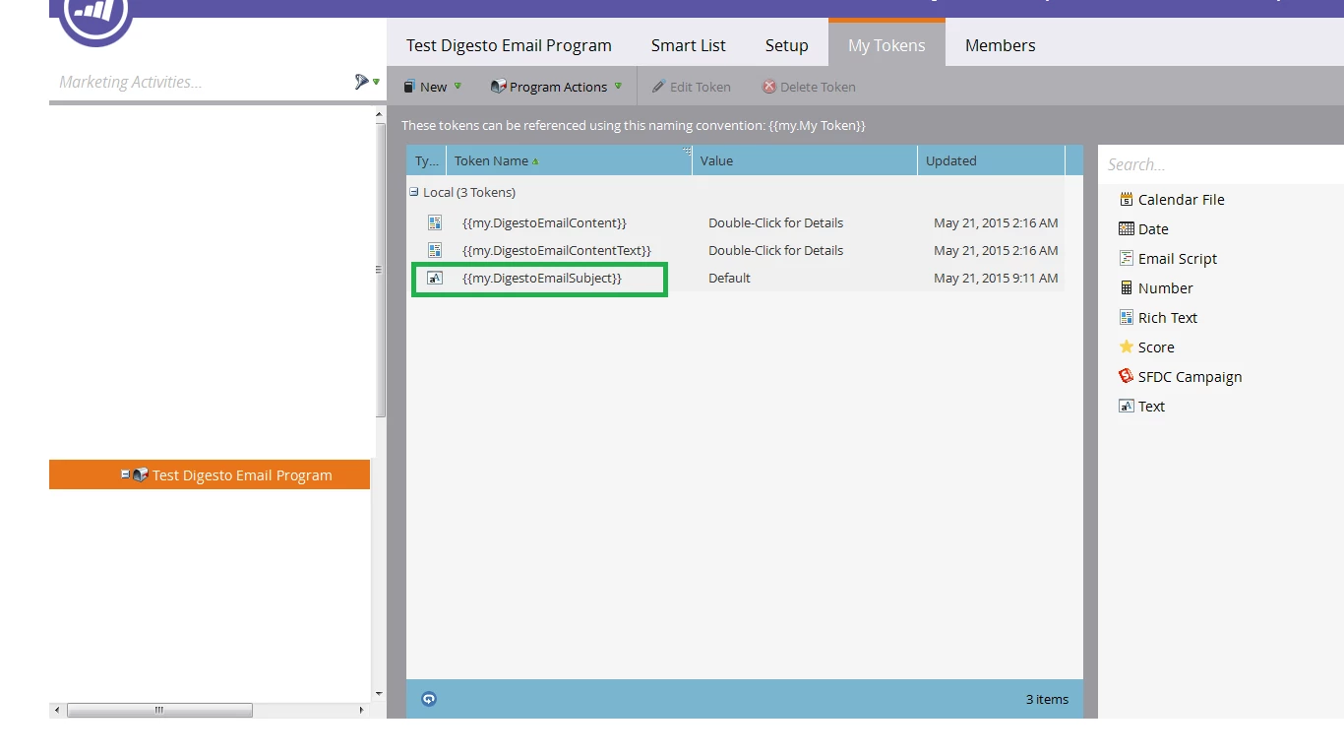This screenshot has height=756, width=1344.
Task: Open the filter dropdown arrow in tree search
Action: [376, 83]
